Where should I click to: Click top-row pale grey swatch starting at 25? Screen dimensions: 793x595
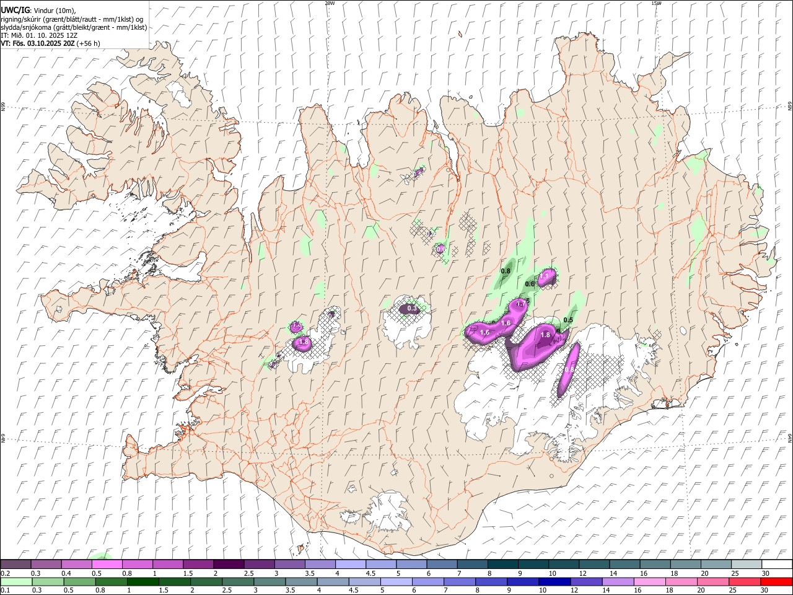coord(747,564)
